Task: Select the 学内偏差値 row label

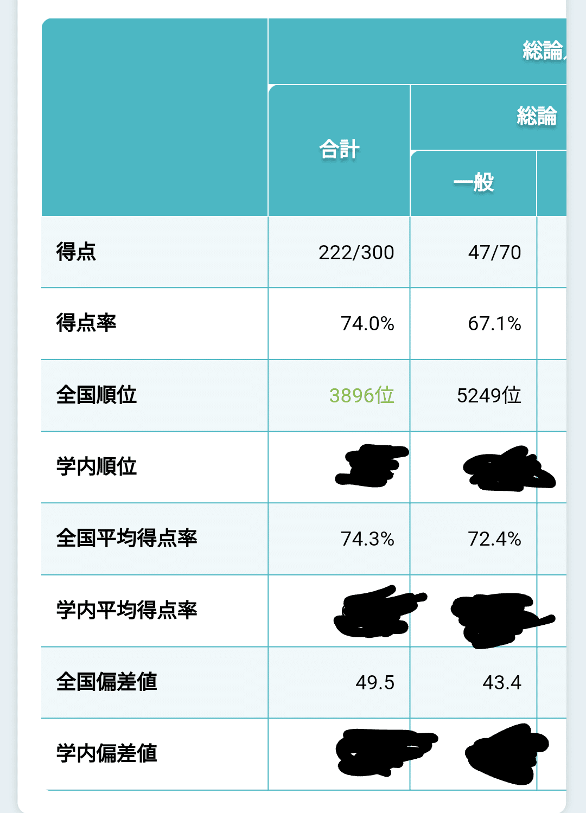Action: (106, 753)
